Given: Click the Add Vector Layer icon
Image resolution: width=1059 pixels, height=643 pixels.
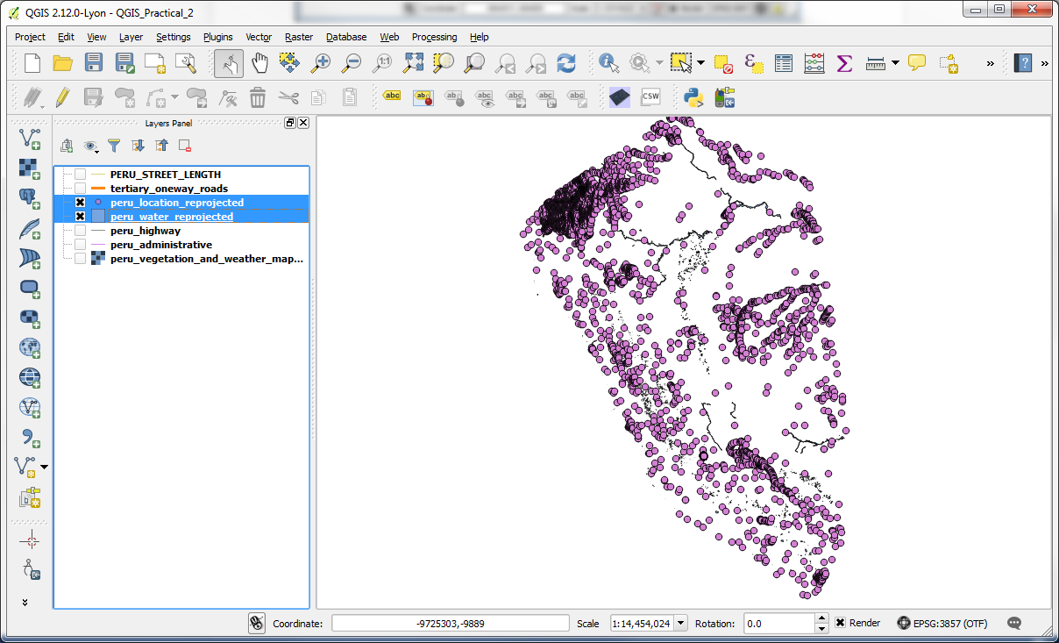Looking at the screenshot, I should tap(30, 138).
